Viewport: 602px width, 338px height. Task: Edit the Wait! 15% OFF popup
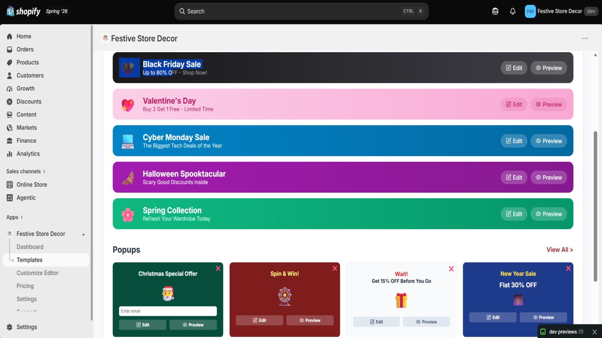(376, 322)
